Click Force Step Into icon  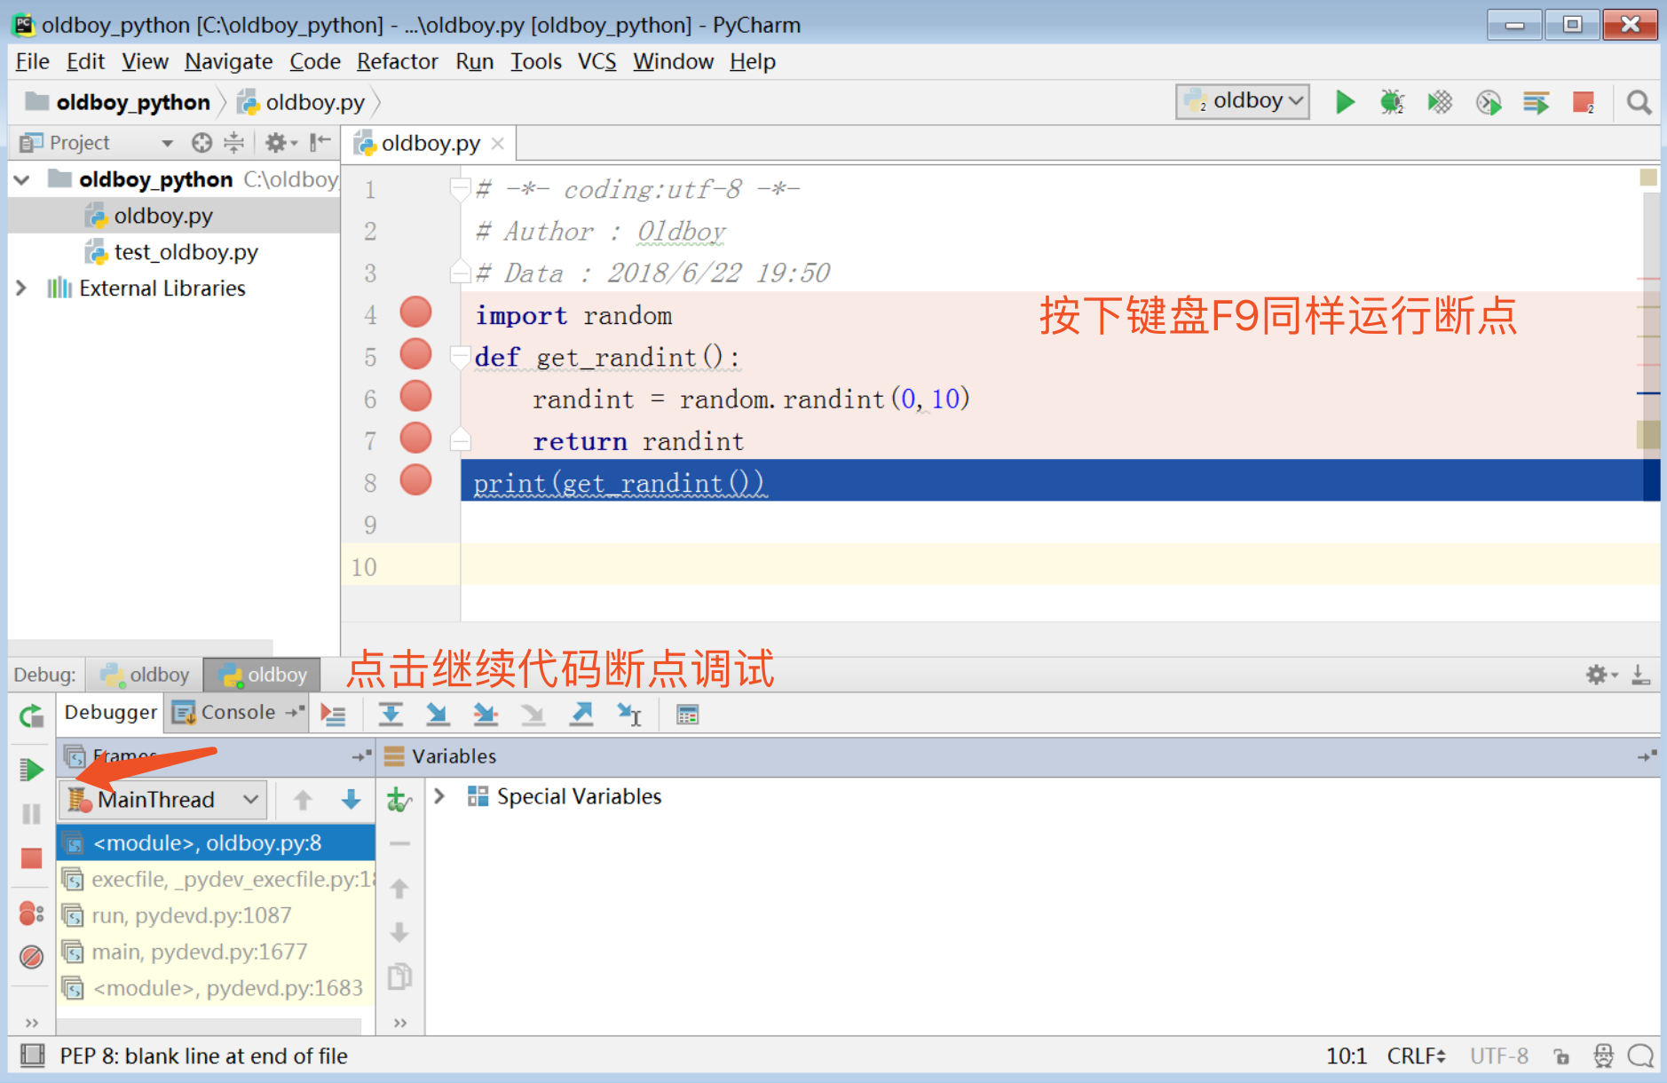click(533, 715)
